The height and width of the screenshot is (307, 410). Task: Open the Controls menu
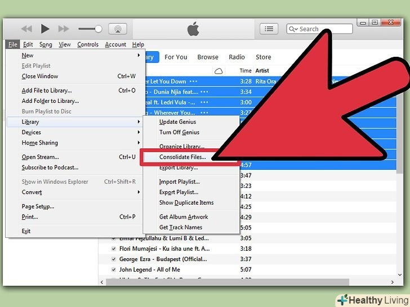[88, 44]
